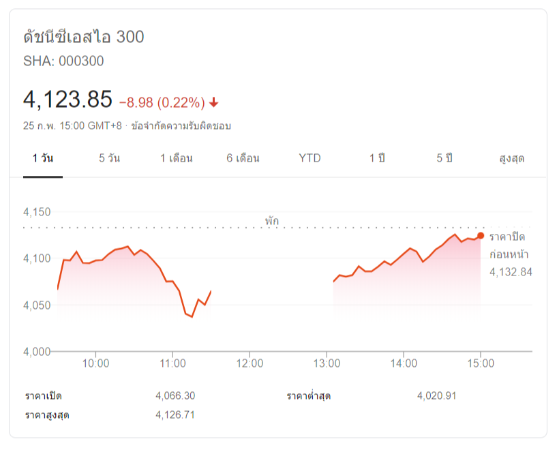Screen dimensions: 559x450
Task: Select the 1 วัน tab
Action: pyautogui.click(x=43, y=158)
